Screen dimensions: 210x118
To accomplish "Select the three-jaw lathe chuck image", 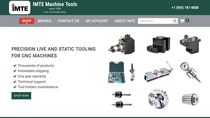I will click(x=159, y=99).
